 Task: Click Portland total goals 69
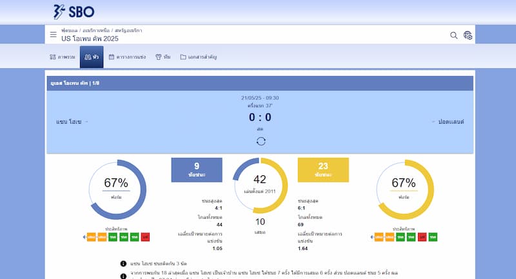[301, 225]
